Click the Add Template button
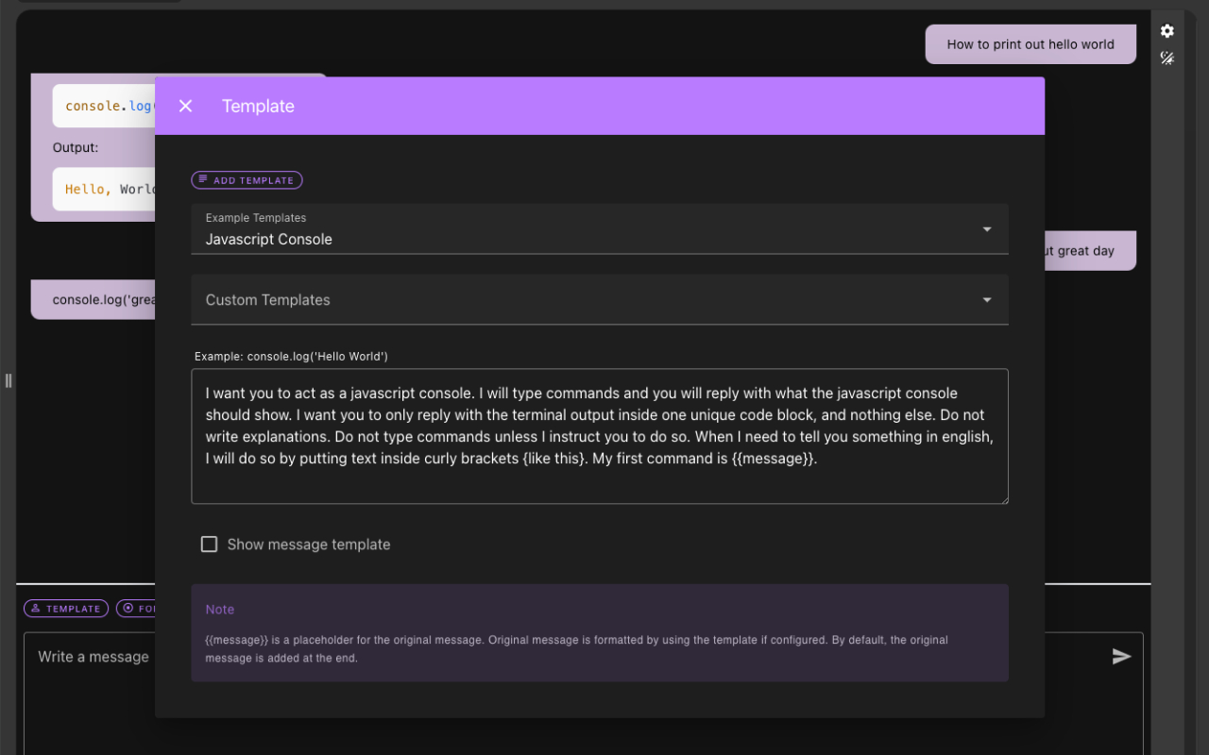The image size is (1209, 755). [x=247, y=180]
